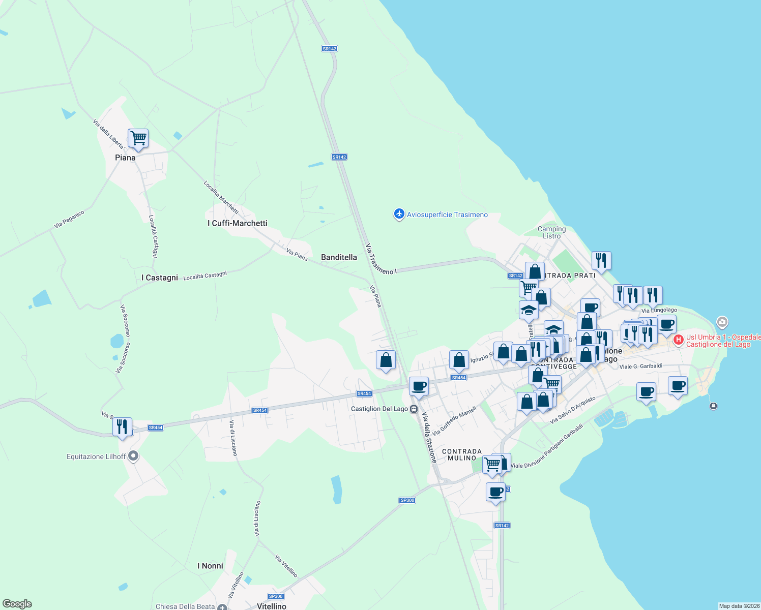Click the supermarket cart icon near Piana
The image size is (761, 610).
pos(137,138)
